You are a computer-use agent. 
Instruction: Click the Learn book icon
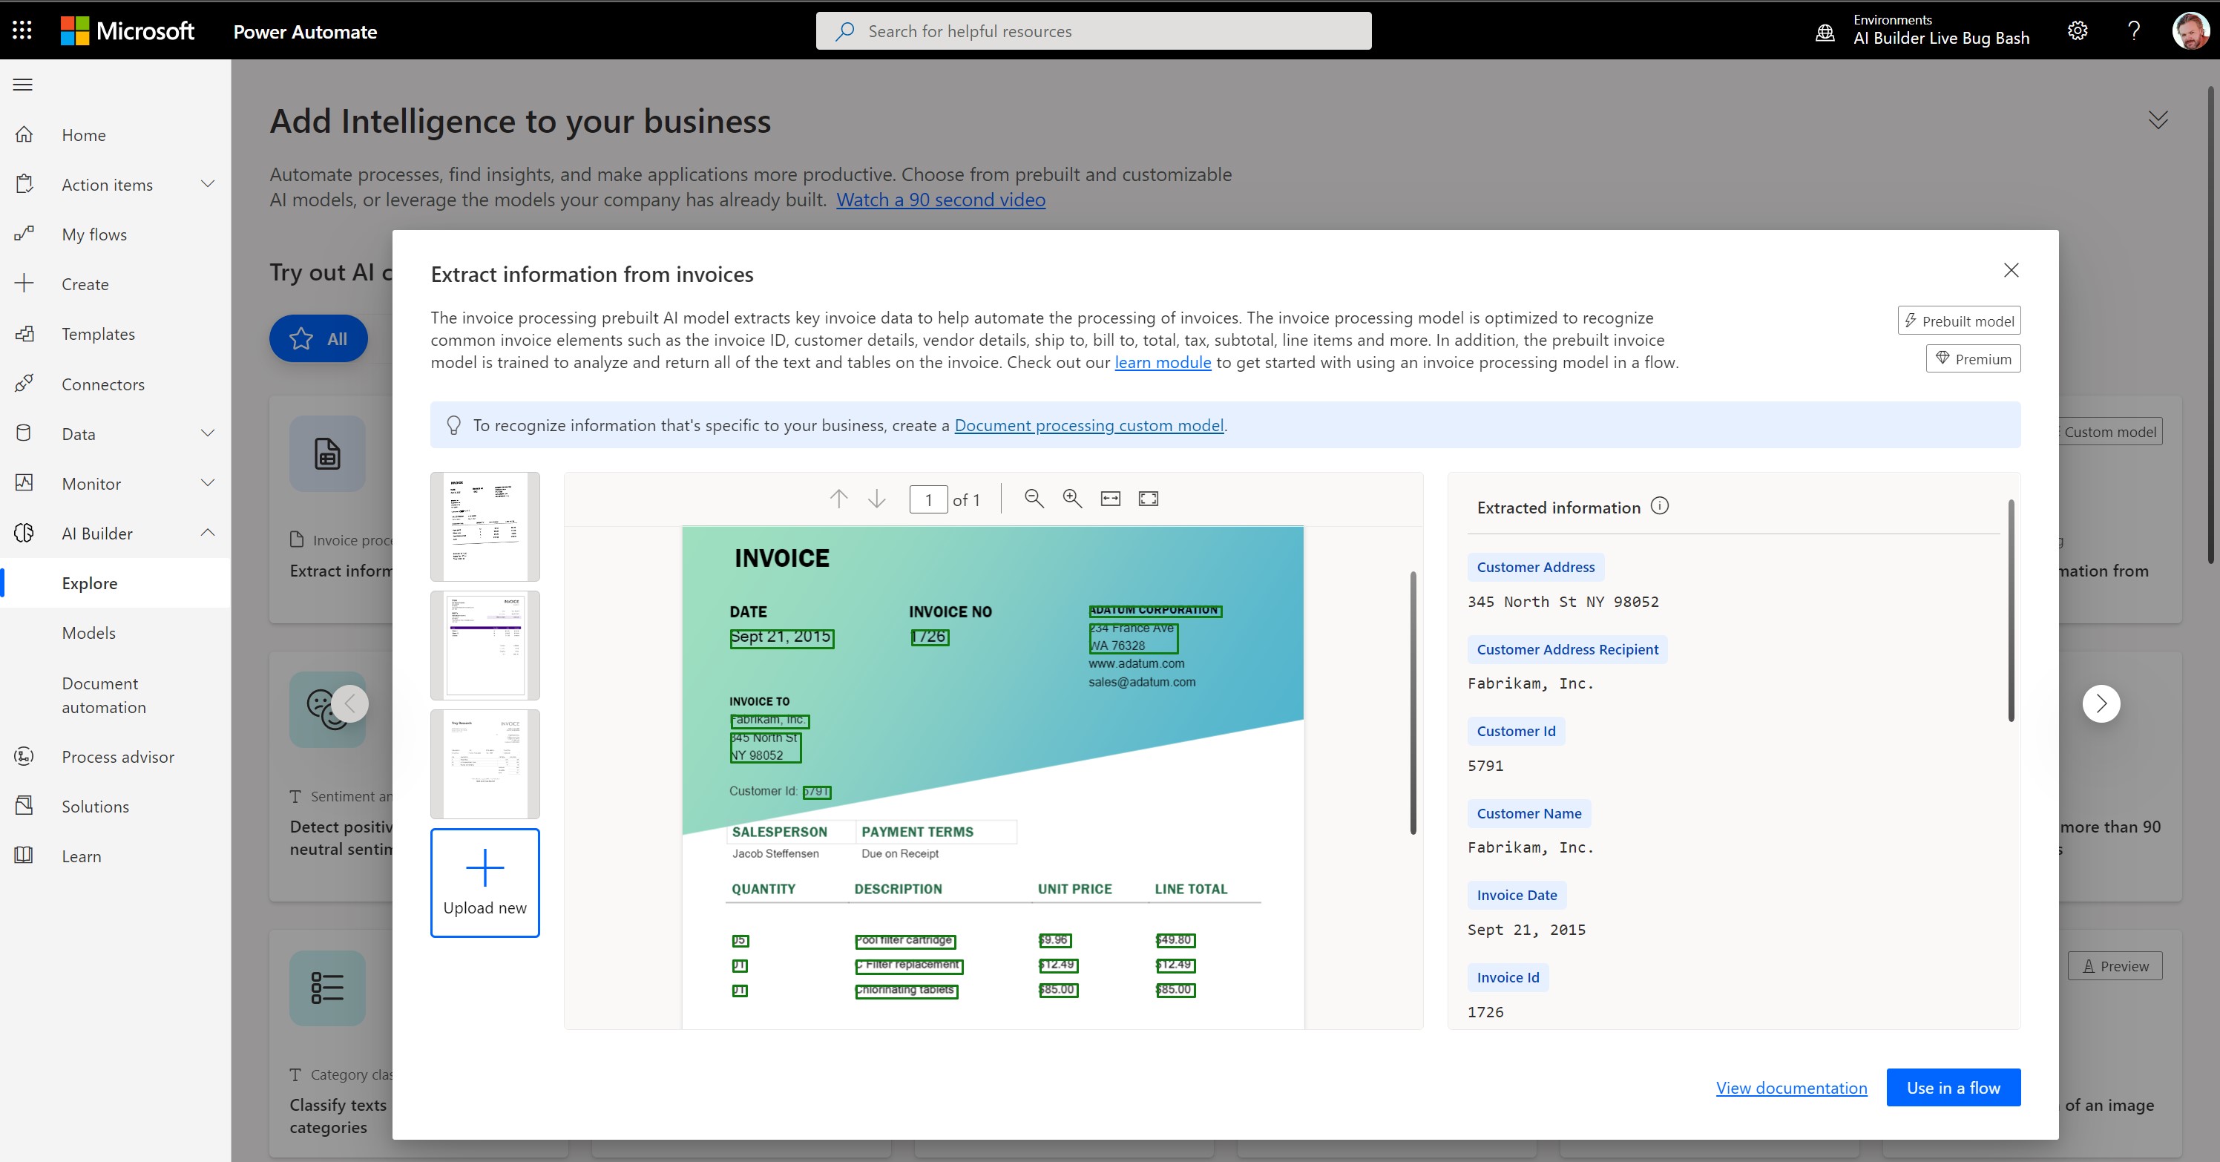pos(24,855)
